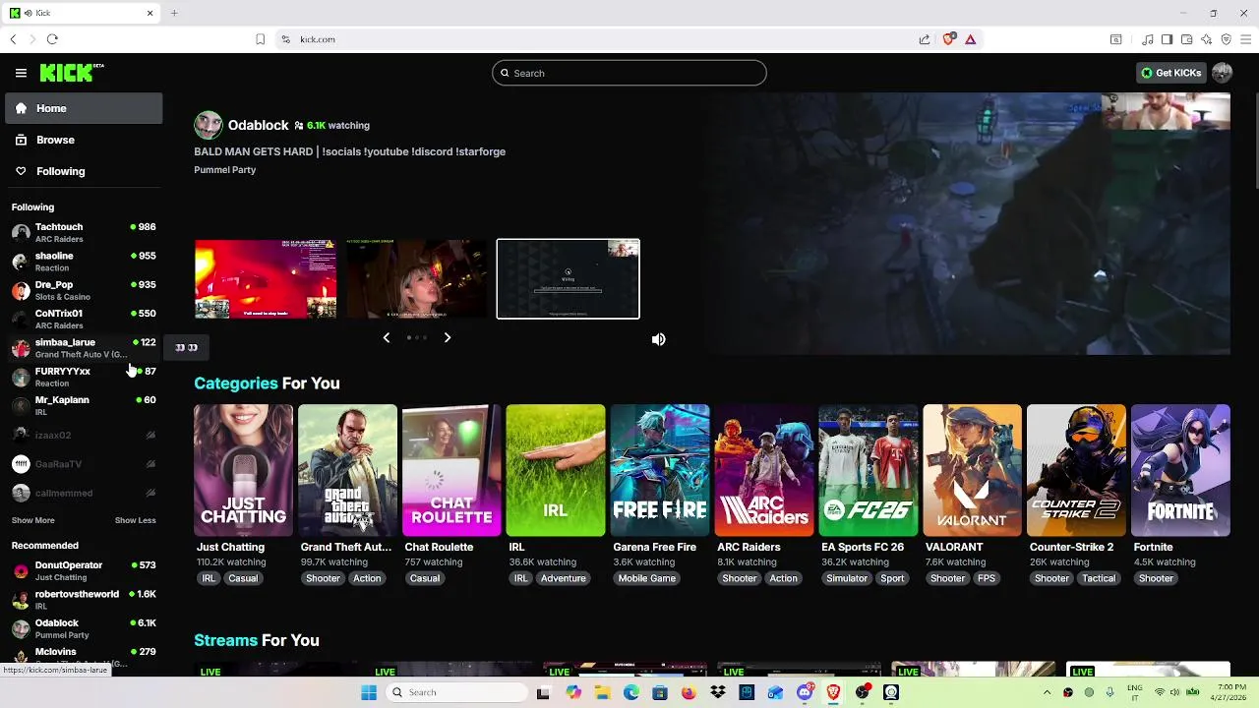Image resolution: width=1259 pixels, height=708 pixels.
Task: Open Just Chatting category card
Action: tap(243, 470)
